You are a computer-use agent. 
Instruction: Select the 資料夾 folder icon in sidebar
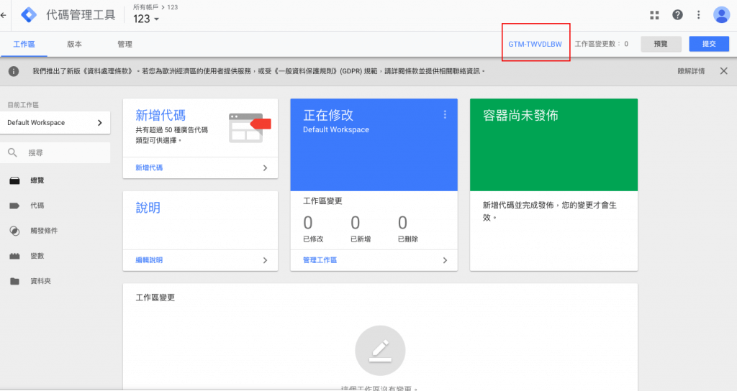[x=14, y=281]
